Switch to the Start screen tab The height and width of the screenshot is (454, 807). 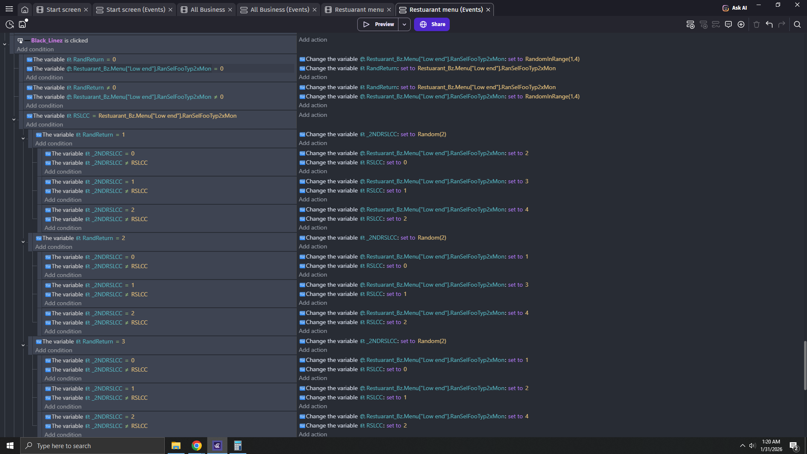pyautogui.click(x=63, y=9)
